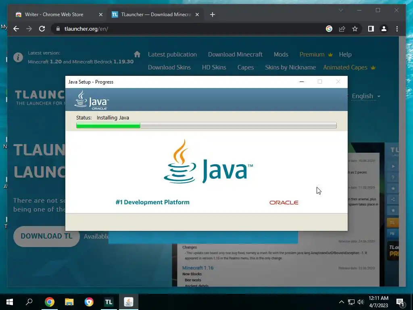Show hidden system tray icons

(341, 302)
